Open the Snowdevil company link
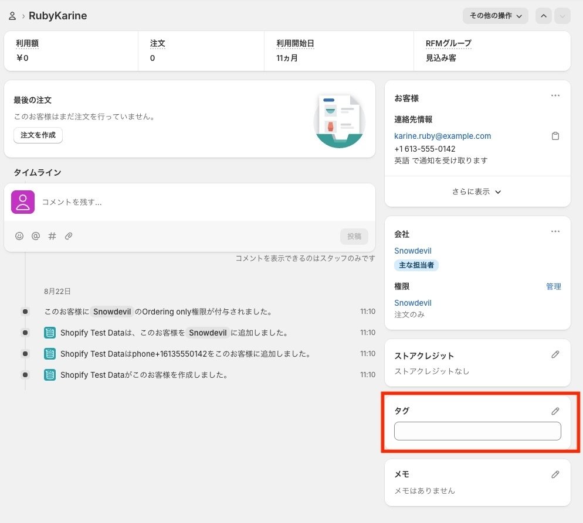The width and height of the screenshot is (583, 523). tap(413, 251)
